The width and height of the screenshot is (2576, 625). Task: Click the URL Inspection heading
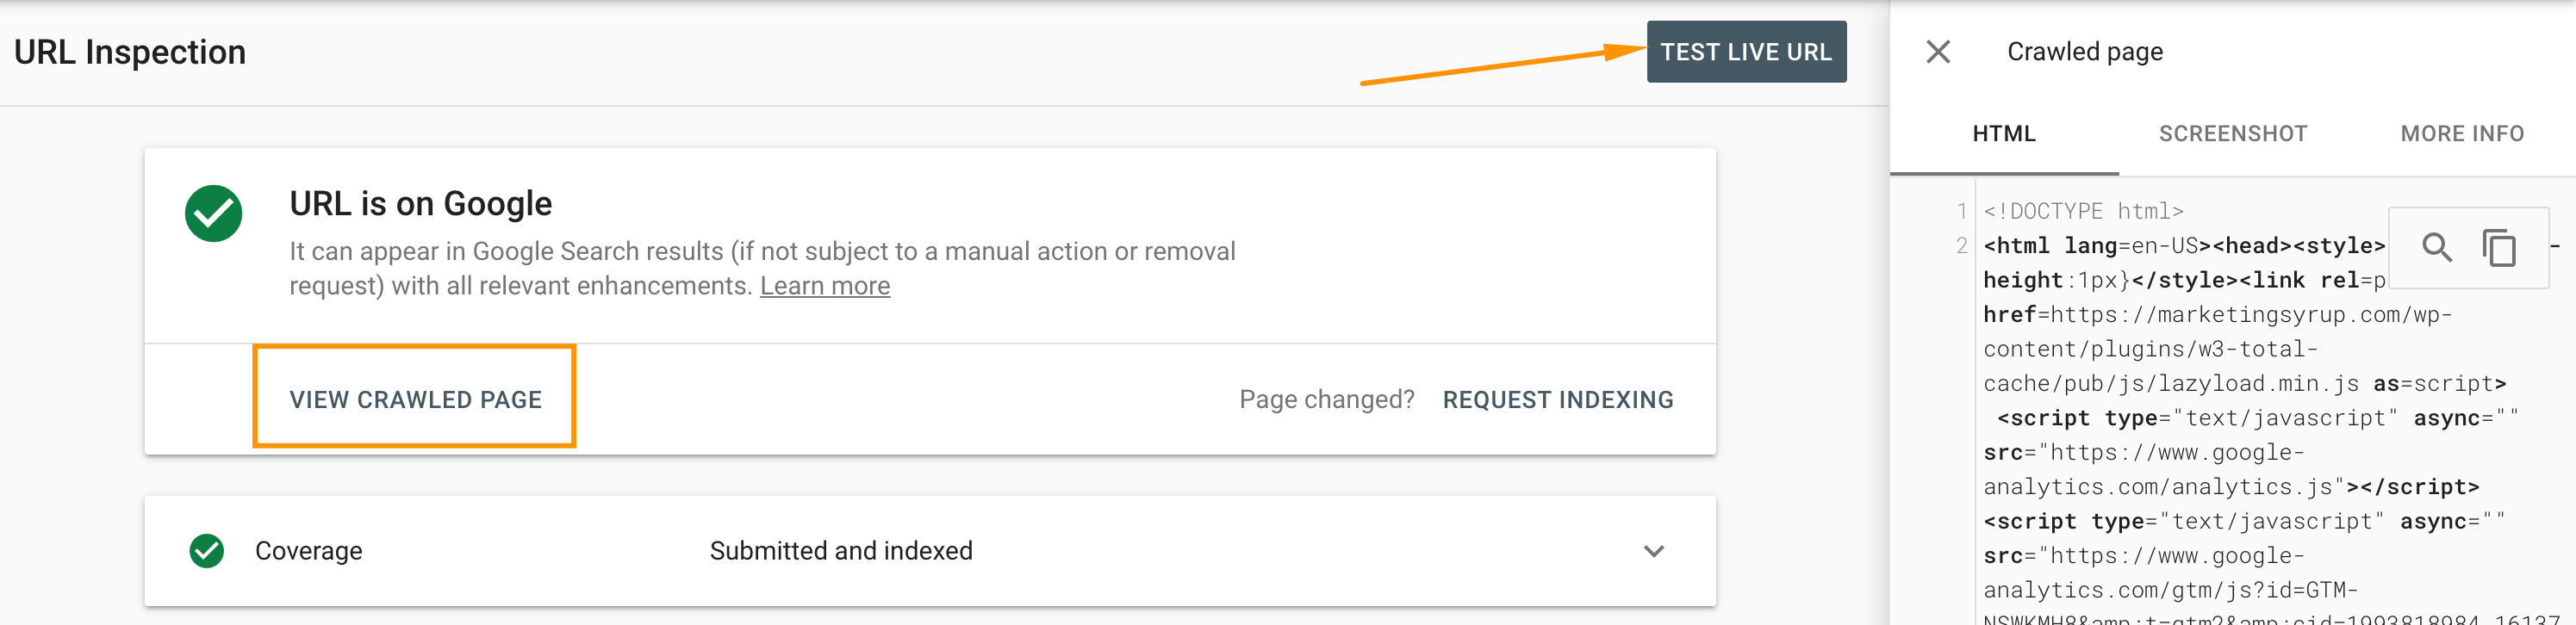(x=130, y=51)
